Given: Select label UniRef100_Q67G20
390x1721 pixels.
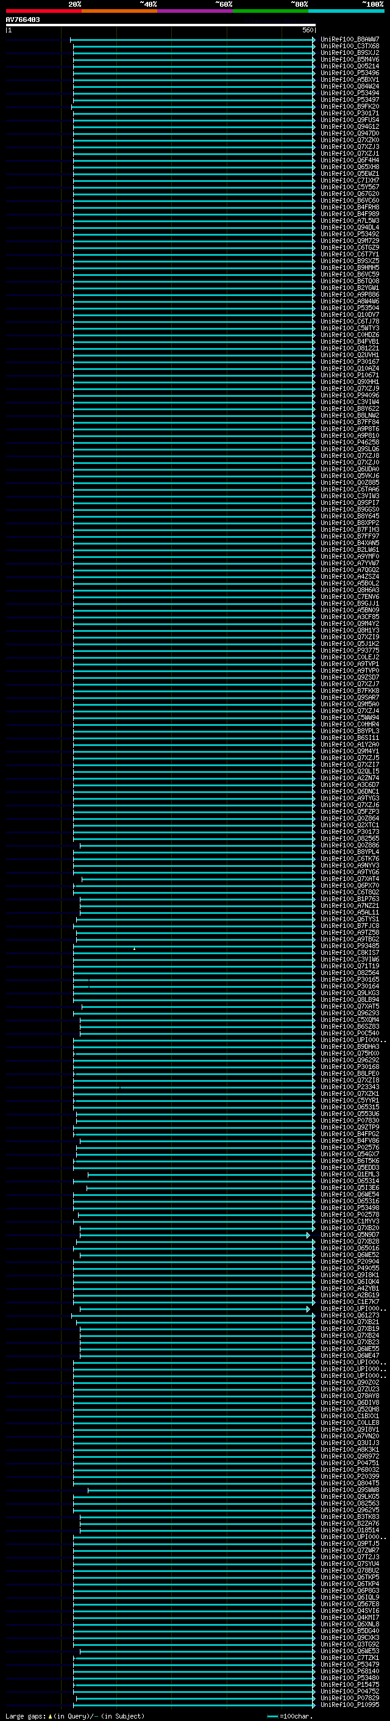Looking at the screenshot, I should 350,194.
